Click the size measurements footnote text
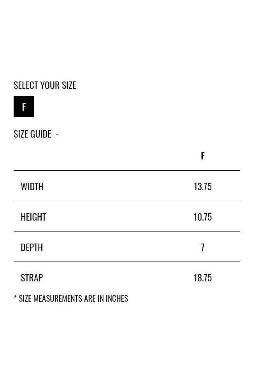253x380 pixels. coord(71,298)
